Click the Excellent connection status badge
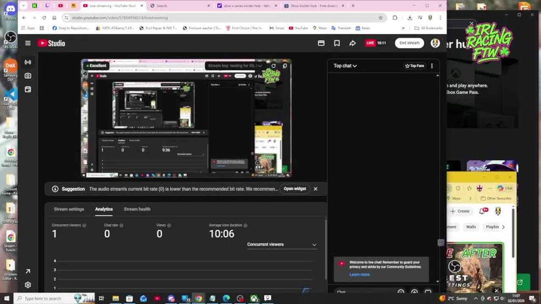 tap(96, 66)
